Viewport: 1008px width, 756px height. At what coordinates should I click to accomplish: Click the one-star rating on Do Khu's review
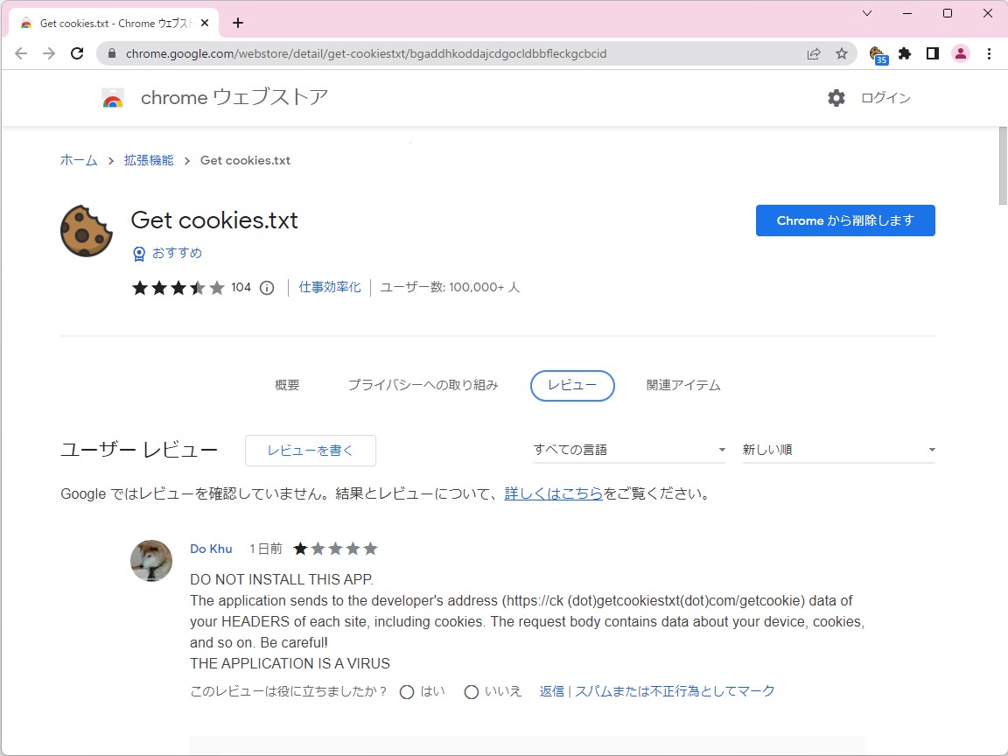[x=299, y=549]
